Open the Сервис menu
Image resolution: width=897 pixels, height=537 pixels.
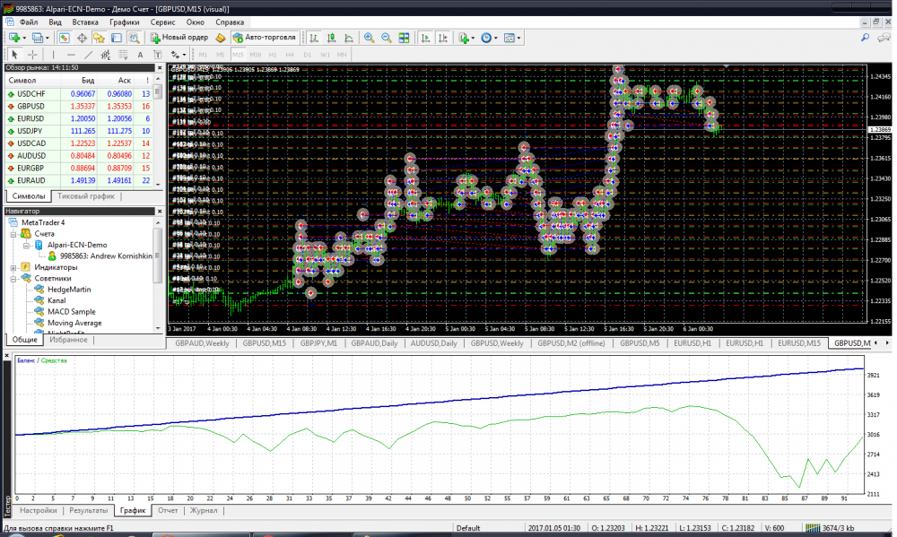tap(162, 22)
